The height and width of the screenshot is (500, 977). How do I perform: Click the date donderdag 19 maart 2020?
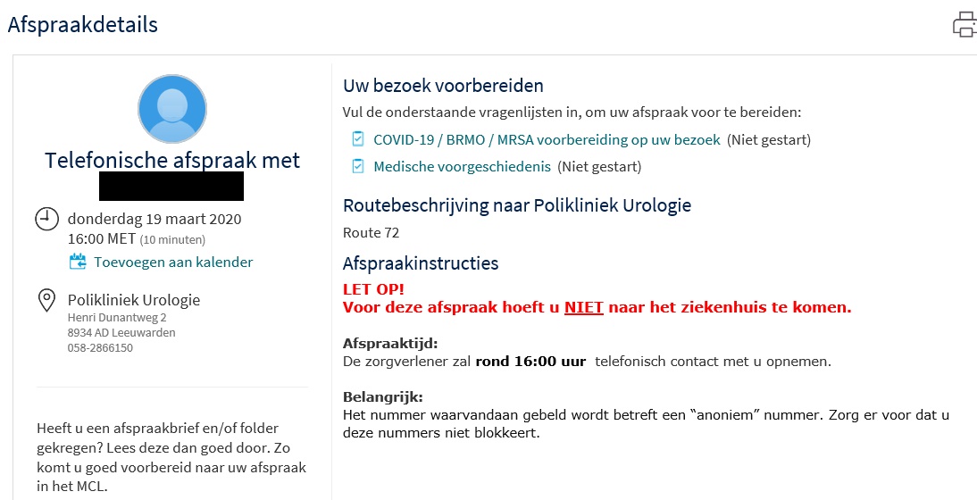click(x=154, y=220)
